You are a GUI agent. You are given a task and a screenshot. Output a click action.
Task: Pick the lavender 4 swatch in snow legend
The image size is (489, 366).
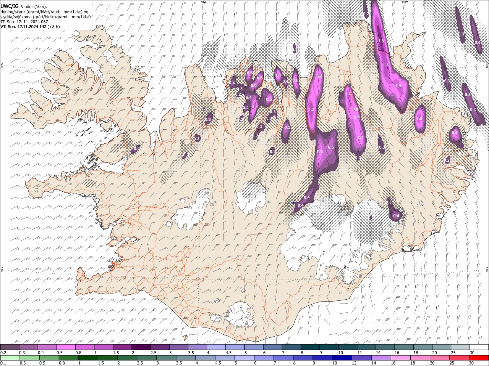pos(216,347)
